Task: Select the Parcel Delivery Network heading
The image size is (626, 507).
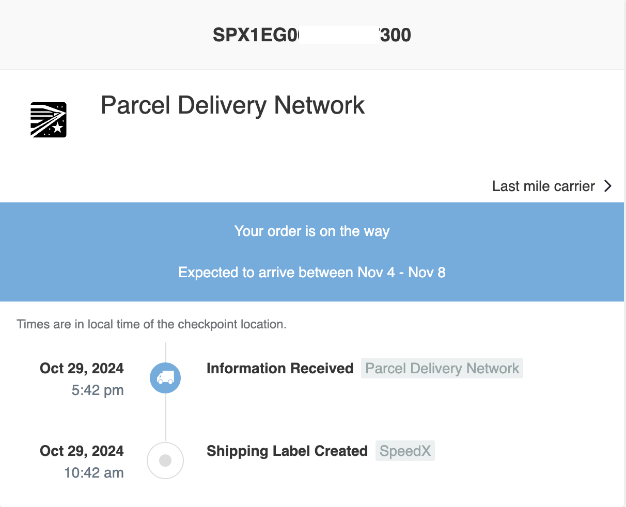Action: 232,105
